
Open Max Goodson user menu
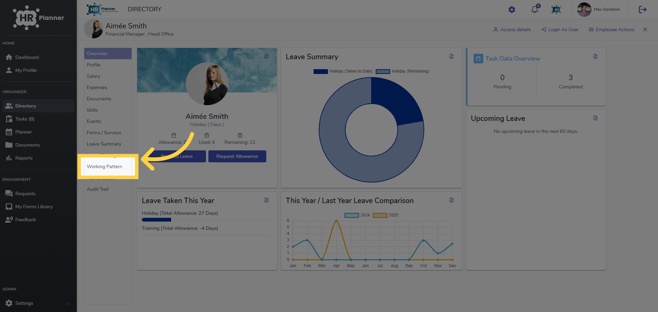tap(599, 10)
